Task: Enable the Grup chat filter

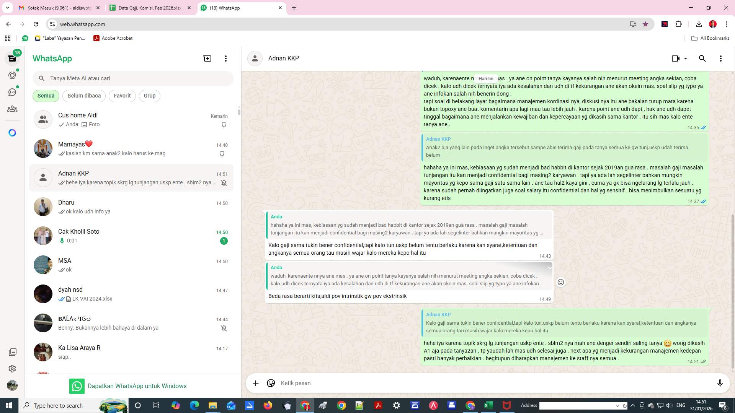Action: click(149, 96)
